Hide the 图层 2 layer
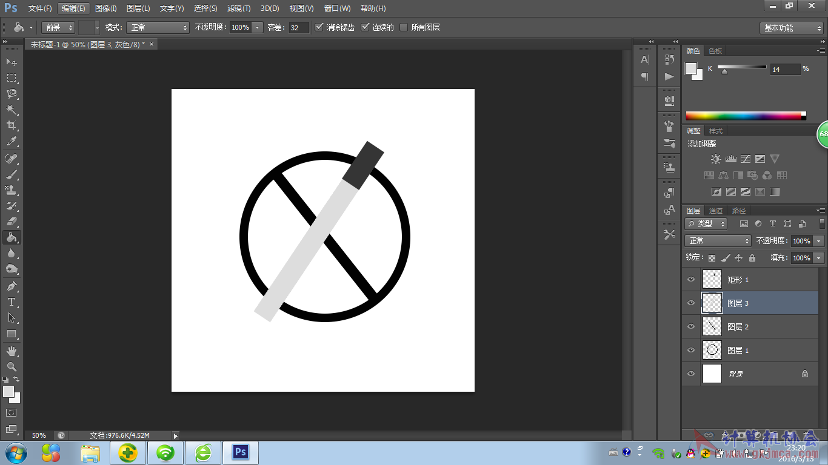This screenshot has height=465, width=828. [691, 326]
